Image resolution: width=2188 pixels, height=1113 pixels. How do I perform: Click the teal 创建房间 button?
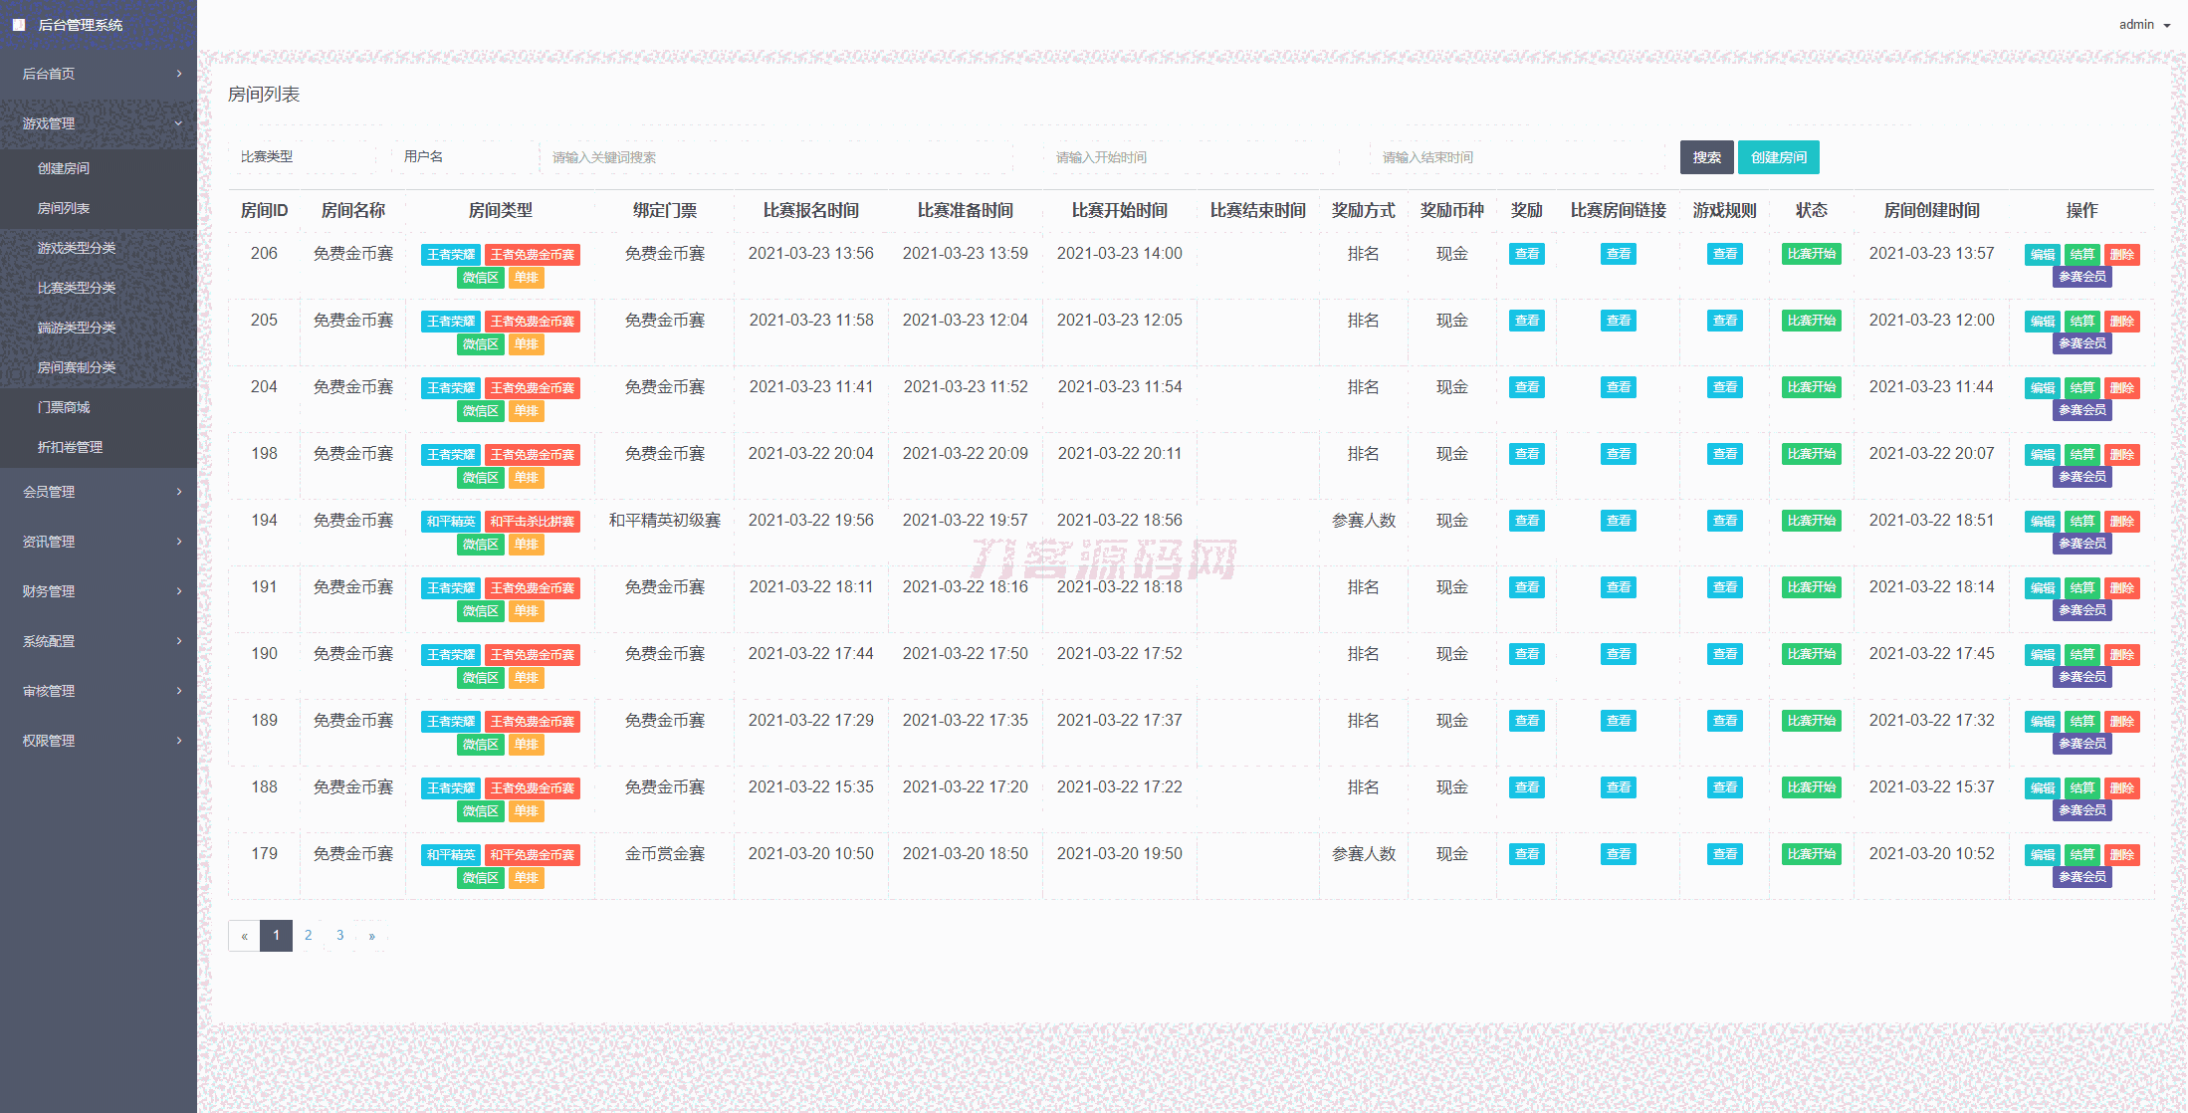pyautogui.click(x=1778, y=157)
